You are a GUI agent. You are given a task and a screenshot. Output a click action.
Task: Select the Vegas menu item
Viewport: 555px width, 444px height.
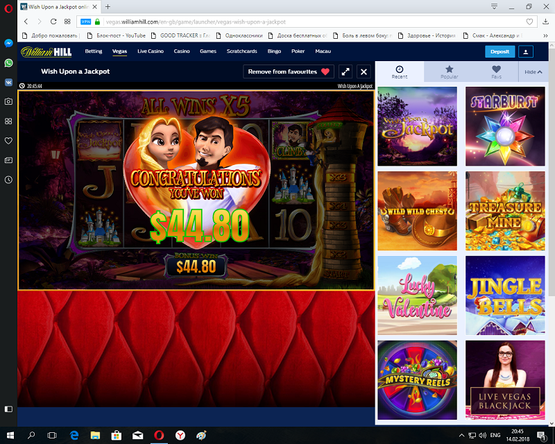(x=119, y=51)
